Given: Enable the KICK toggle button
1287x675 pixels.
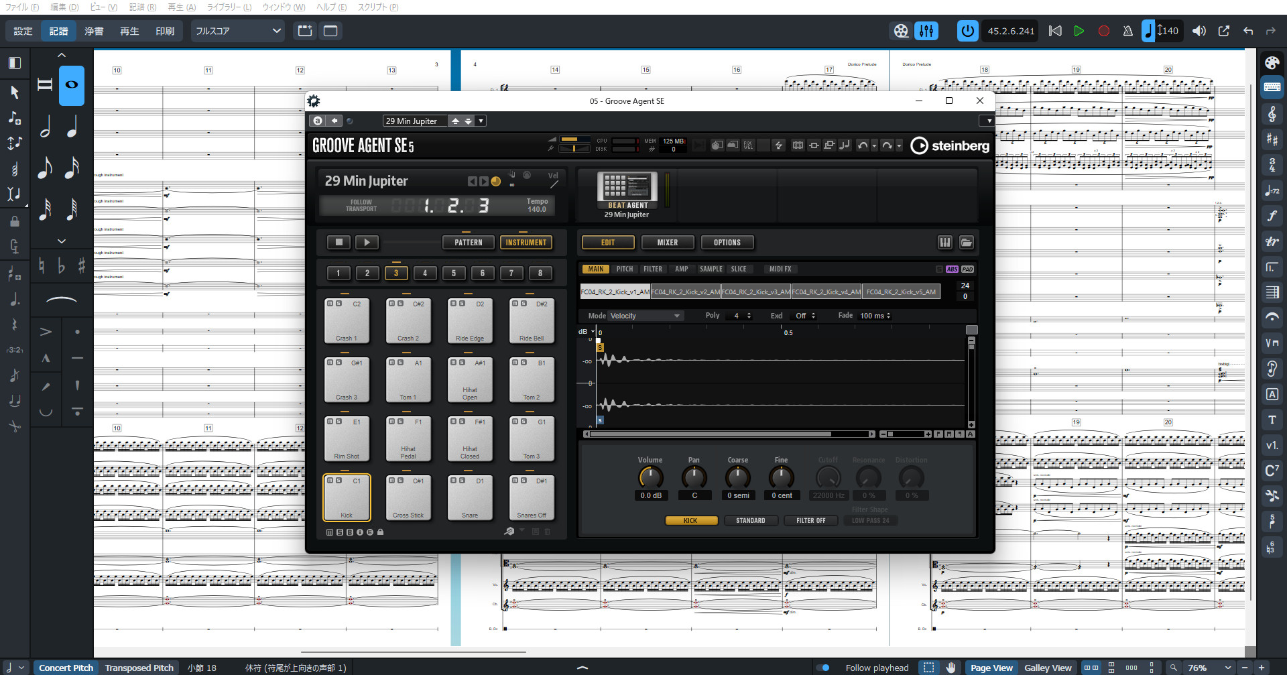Looking at the screenshot, I should pos(691,520).
